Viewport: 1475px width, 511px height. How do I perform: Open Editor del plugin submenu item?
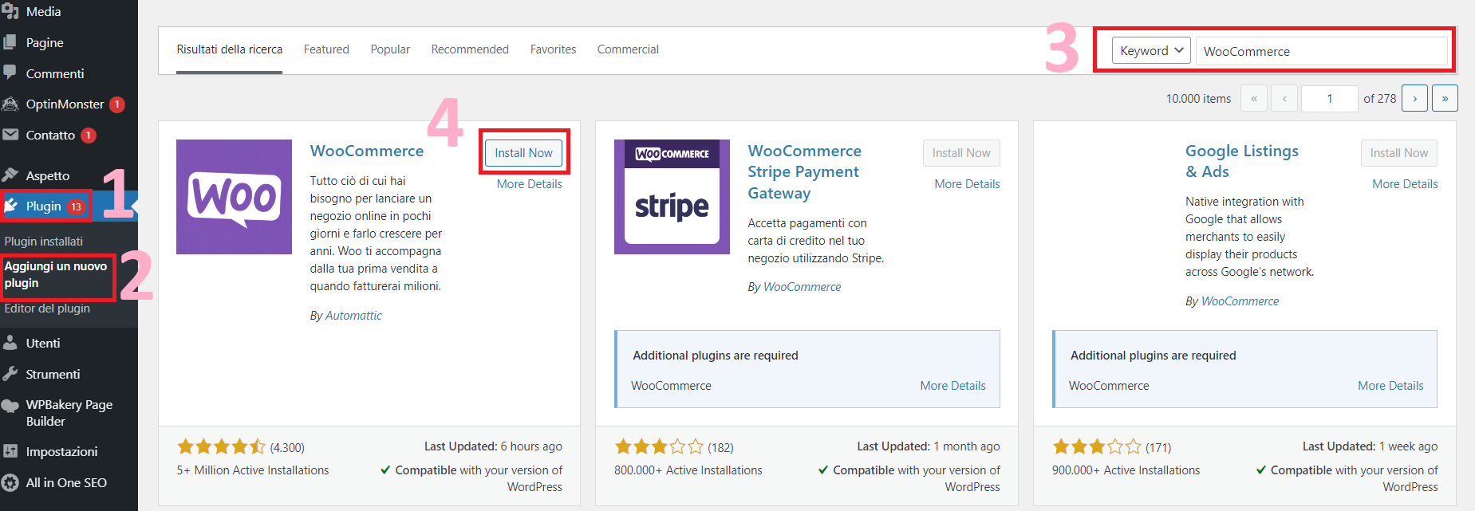click(x=47, y=309)
